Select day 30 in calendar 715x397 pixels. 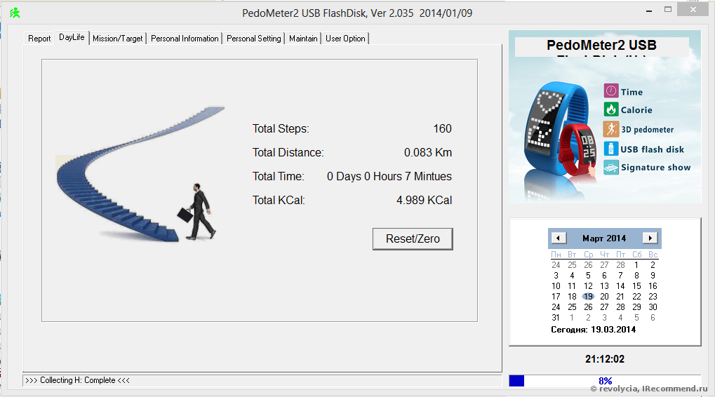(653, 307)
